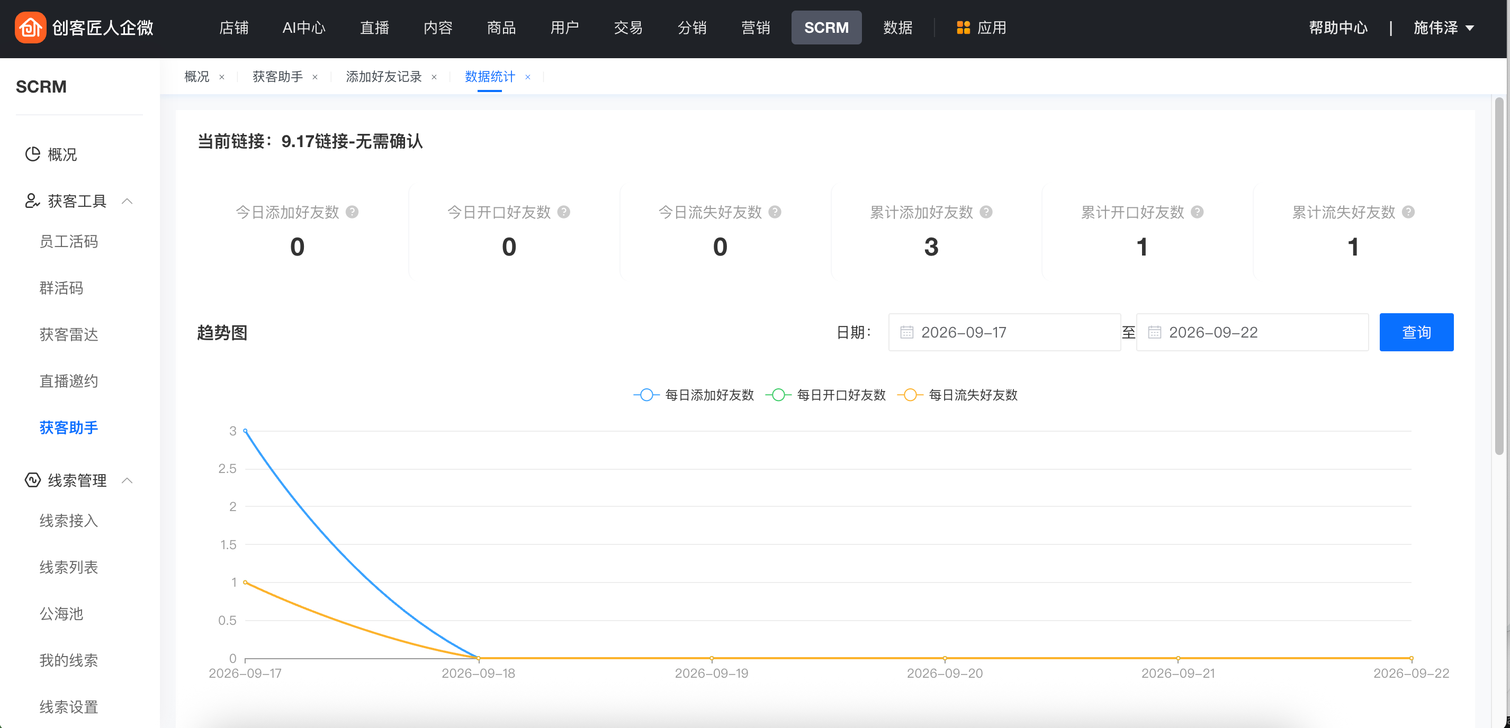
Task: Click the 概况 pie chart sidebar icon
Action: [x=32, y=154]
